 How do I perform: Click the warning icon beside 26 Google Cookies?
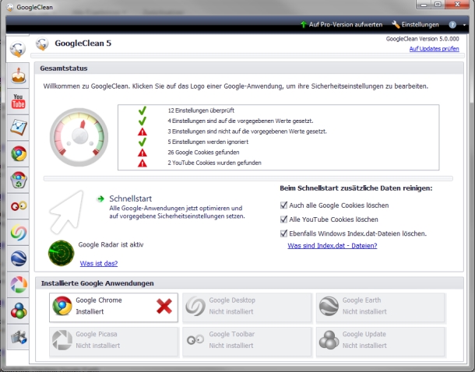pos(142,153)
